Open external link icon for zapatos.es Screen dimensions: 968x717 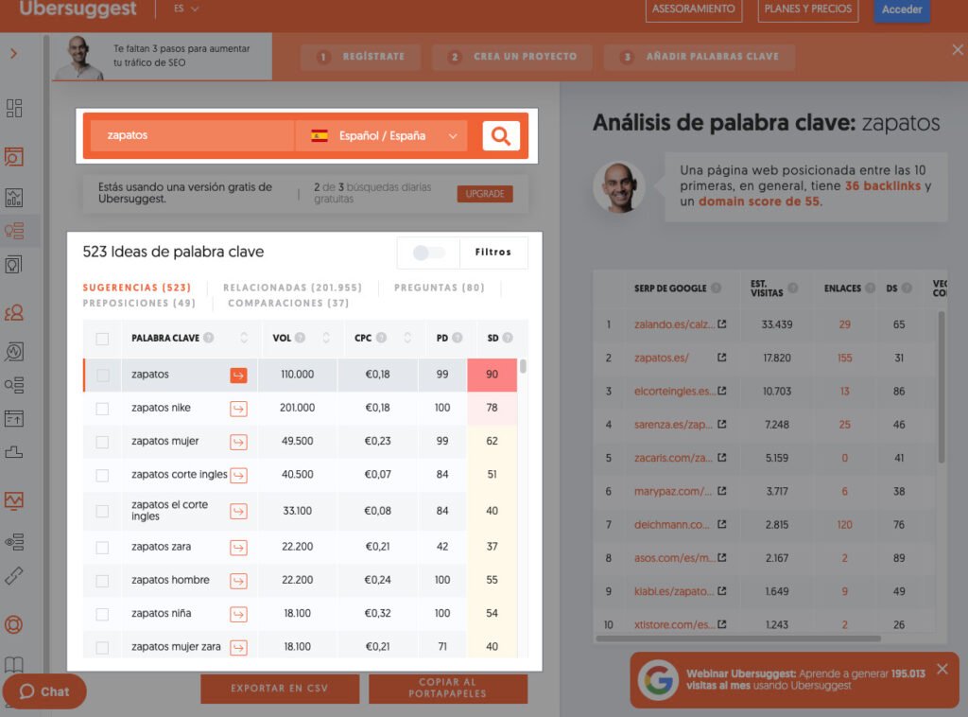[x=721, y=358]
